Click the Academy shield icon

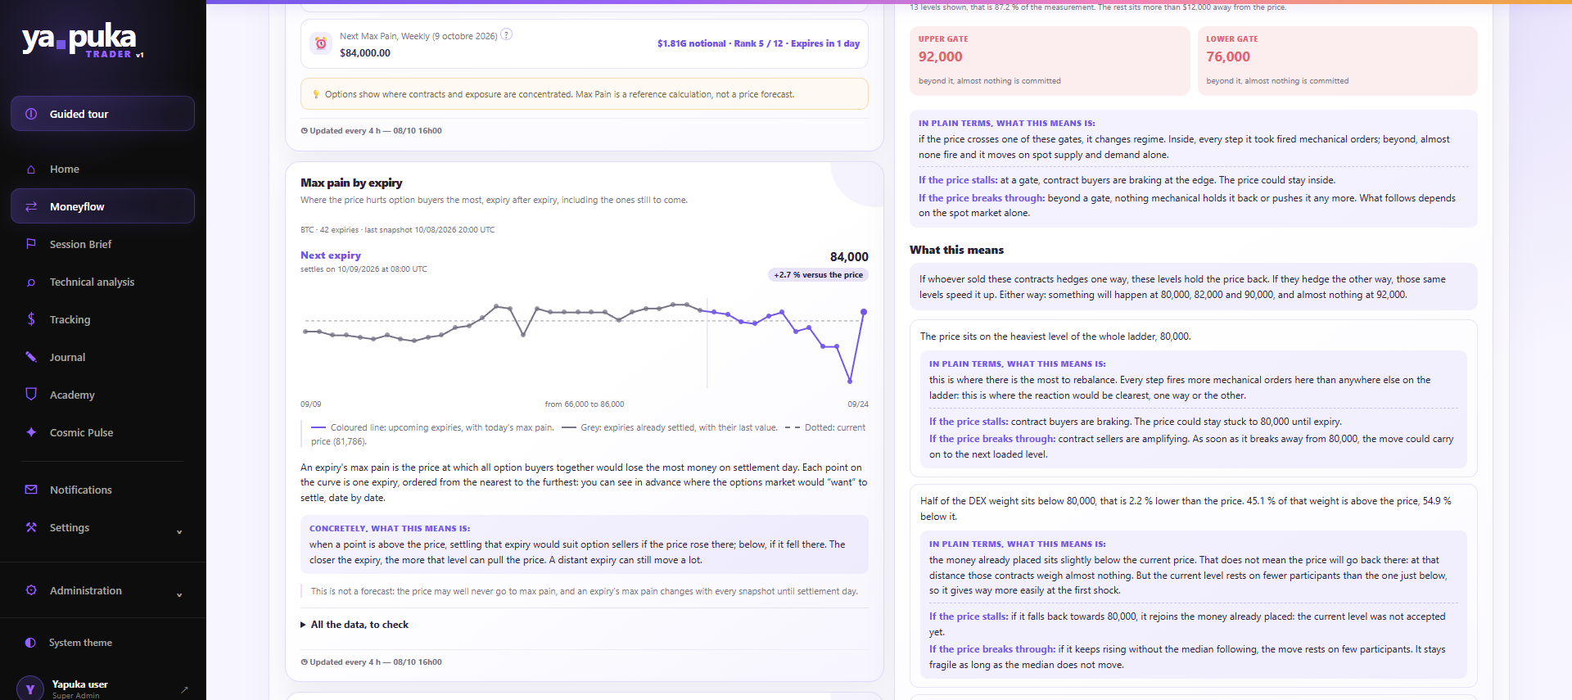pos(31,394)
